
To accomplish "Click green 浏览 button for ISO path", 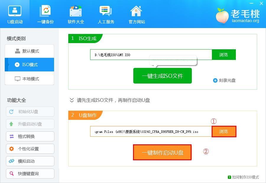I will (224, 55).
